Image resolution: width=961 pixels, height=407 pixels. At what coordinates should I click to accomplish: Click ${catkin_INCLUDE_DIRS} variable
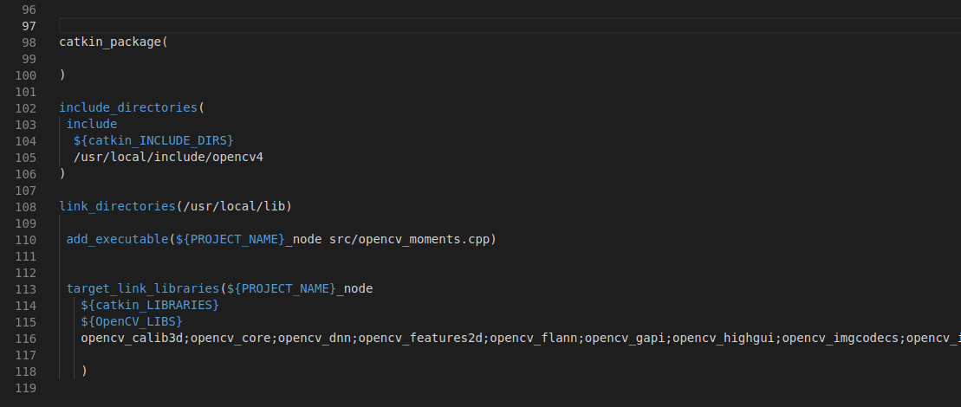click(x=153, y=141)
